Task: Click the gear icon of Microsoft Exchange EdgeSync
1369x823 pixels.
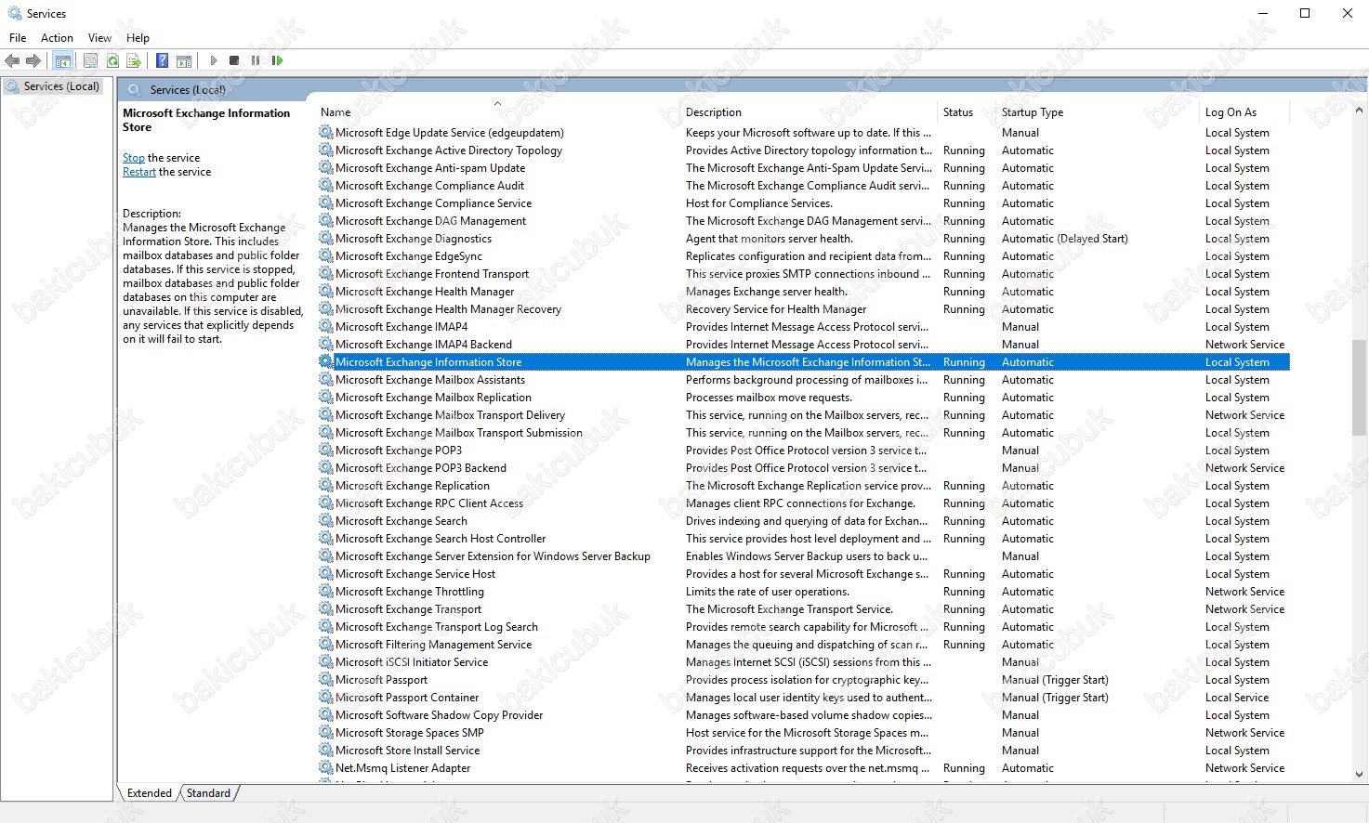Action: click(x=326, y=256)
